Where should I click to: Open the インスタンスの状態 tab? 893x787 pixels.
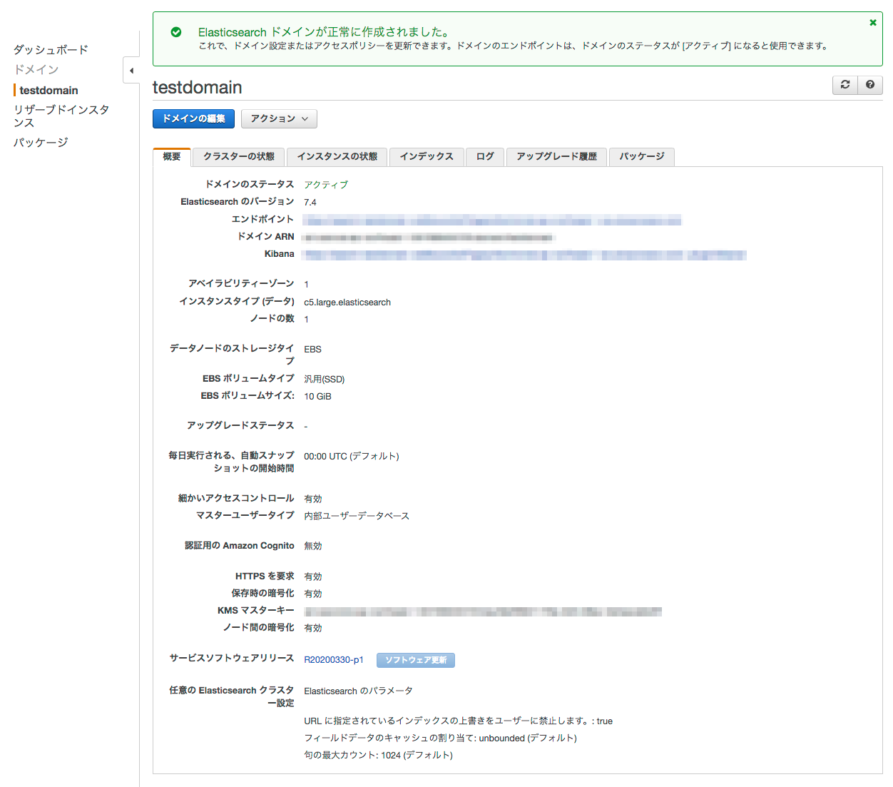coord(337,157)
